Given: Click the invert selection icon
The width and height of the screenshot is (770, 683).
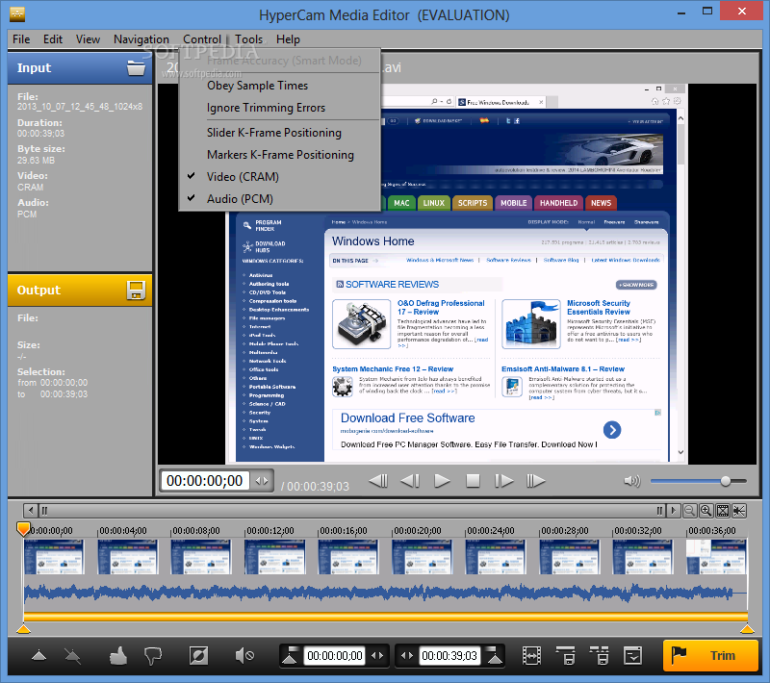Looking at the screenshot, I should (x=198, y=655).
